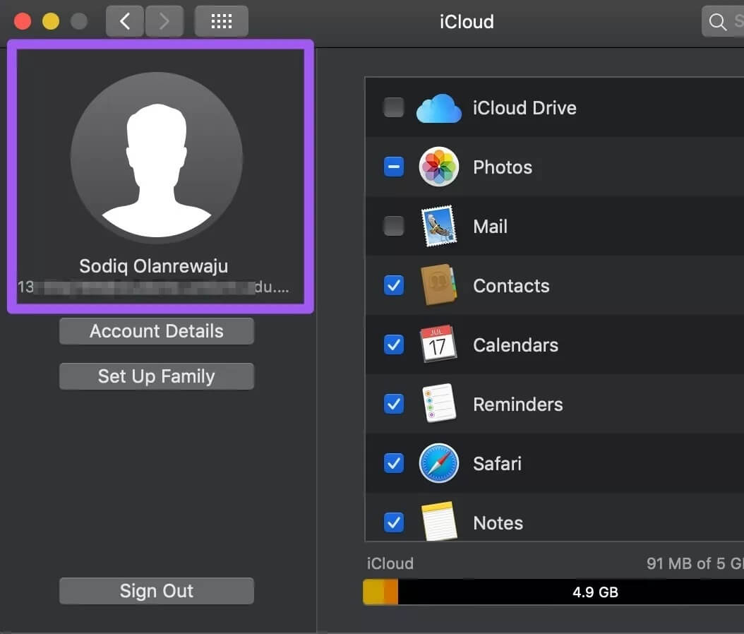
Task: Click the Contacts label text
Action: pyautogui.click(x=511, y=286)
